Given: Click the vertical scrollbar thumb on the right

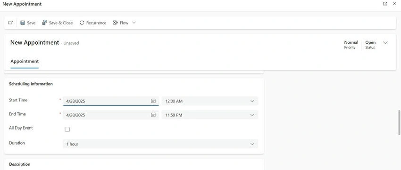Looking at the screenshot, I should click(399, 123).
